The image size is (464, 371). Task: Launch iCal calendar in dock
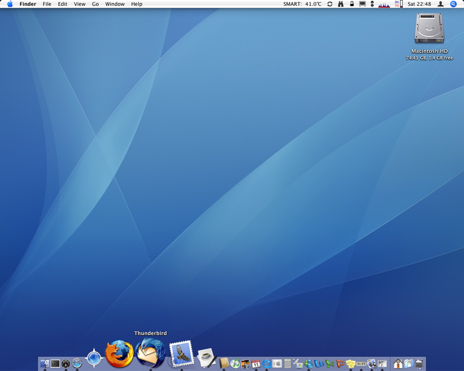click(x=256, y=363)
